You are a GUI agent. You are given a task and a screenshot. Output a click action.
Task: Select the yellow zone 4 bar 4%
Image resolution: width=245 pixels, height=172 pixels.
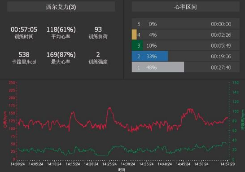tap(134, 35)
